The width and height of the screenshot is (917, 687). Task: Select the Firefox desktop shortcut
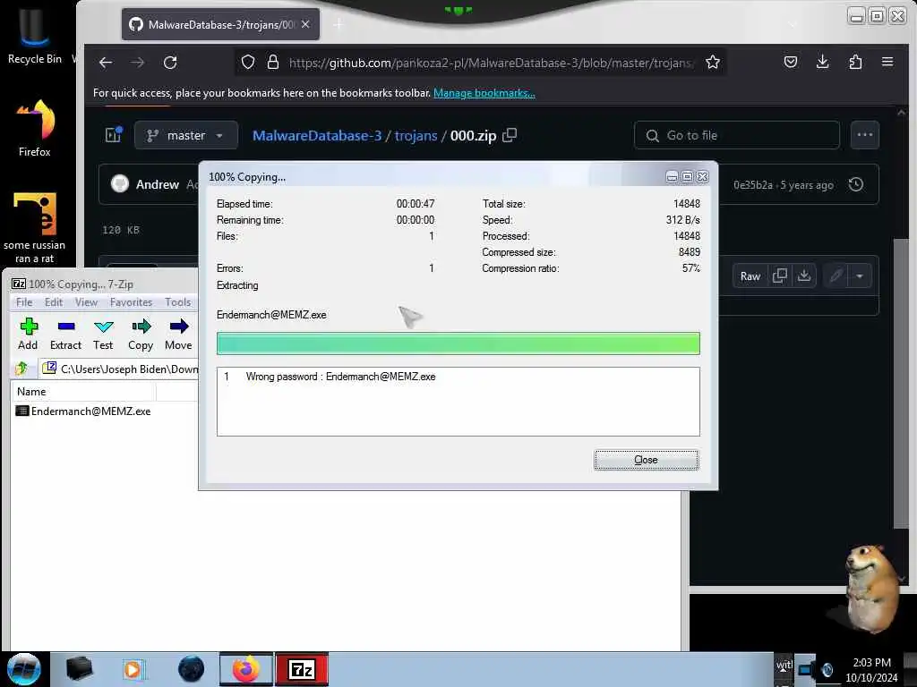35,127
